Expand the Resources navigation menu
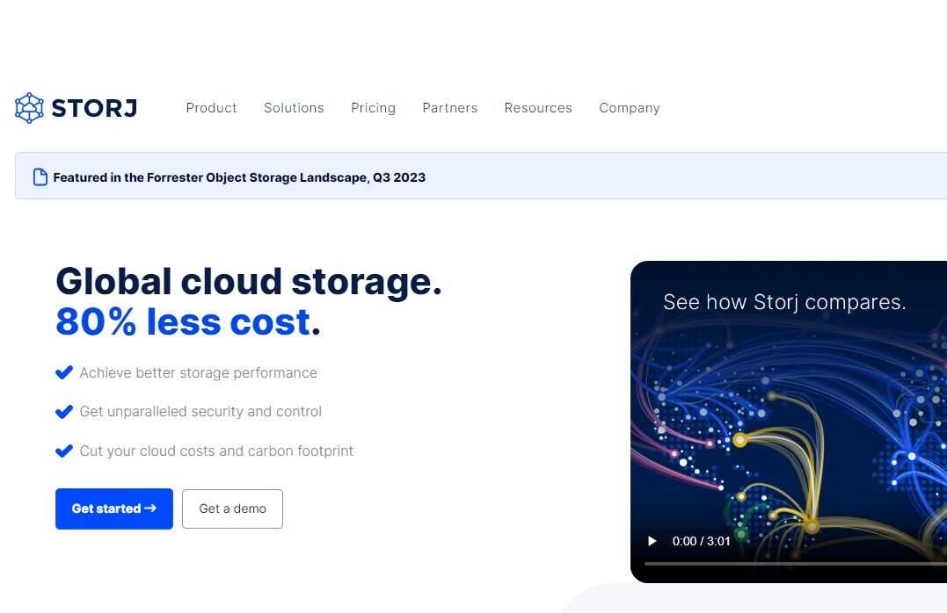Screen dimensions: 947x613 538,107
